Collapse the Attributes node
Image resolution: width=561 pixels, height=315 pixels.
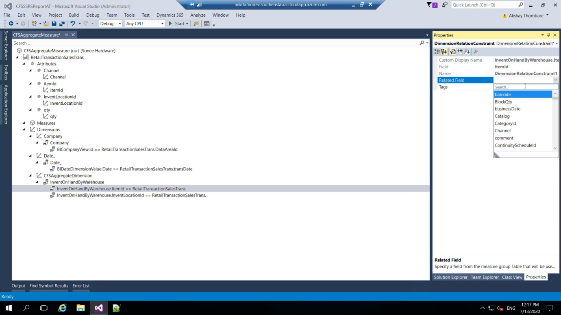tap(24, 64)
